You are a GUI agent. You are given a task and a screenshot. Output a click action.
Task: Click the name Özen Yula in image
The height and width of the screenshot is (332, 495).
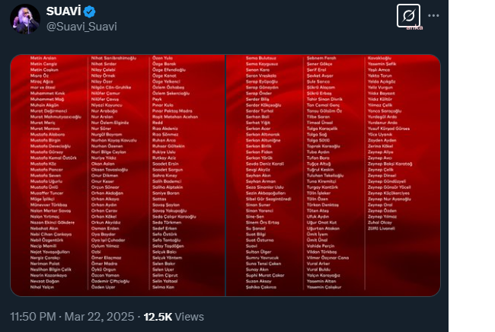click(162, 58)
